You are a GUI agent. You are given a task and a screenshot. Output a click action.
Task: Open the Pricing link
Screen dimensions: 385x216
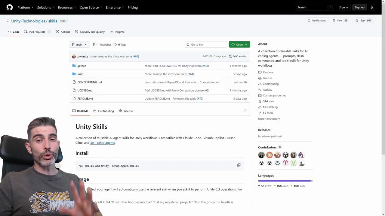tap(133, 7)
